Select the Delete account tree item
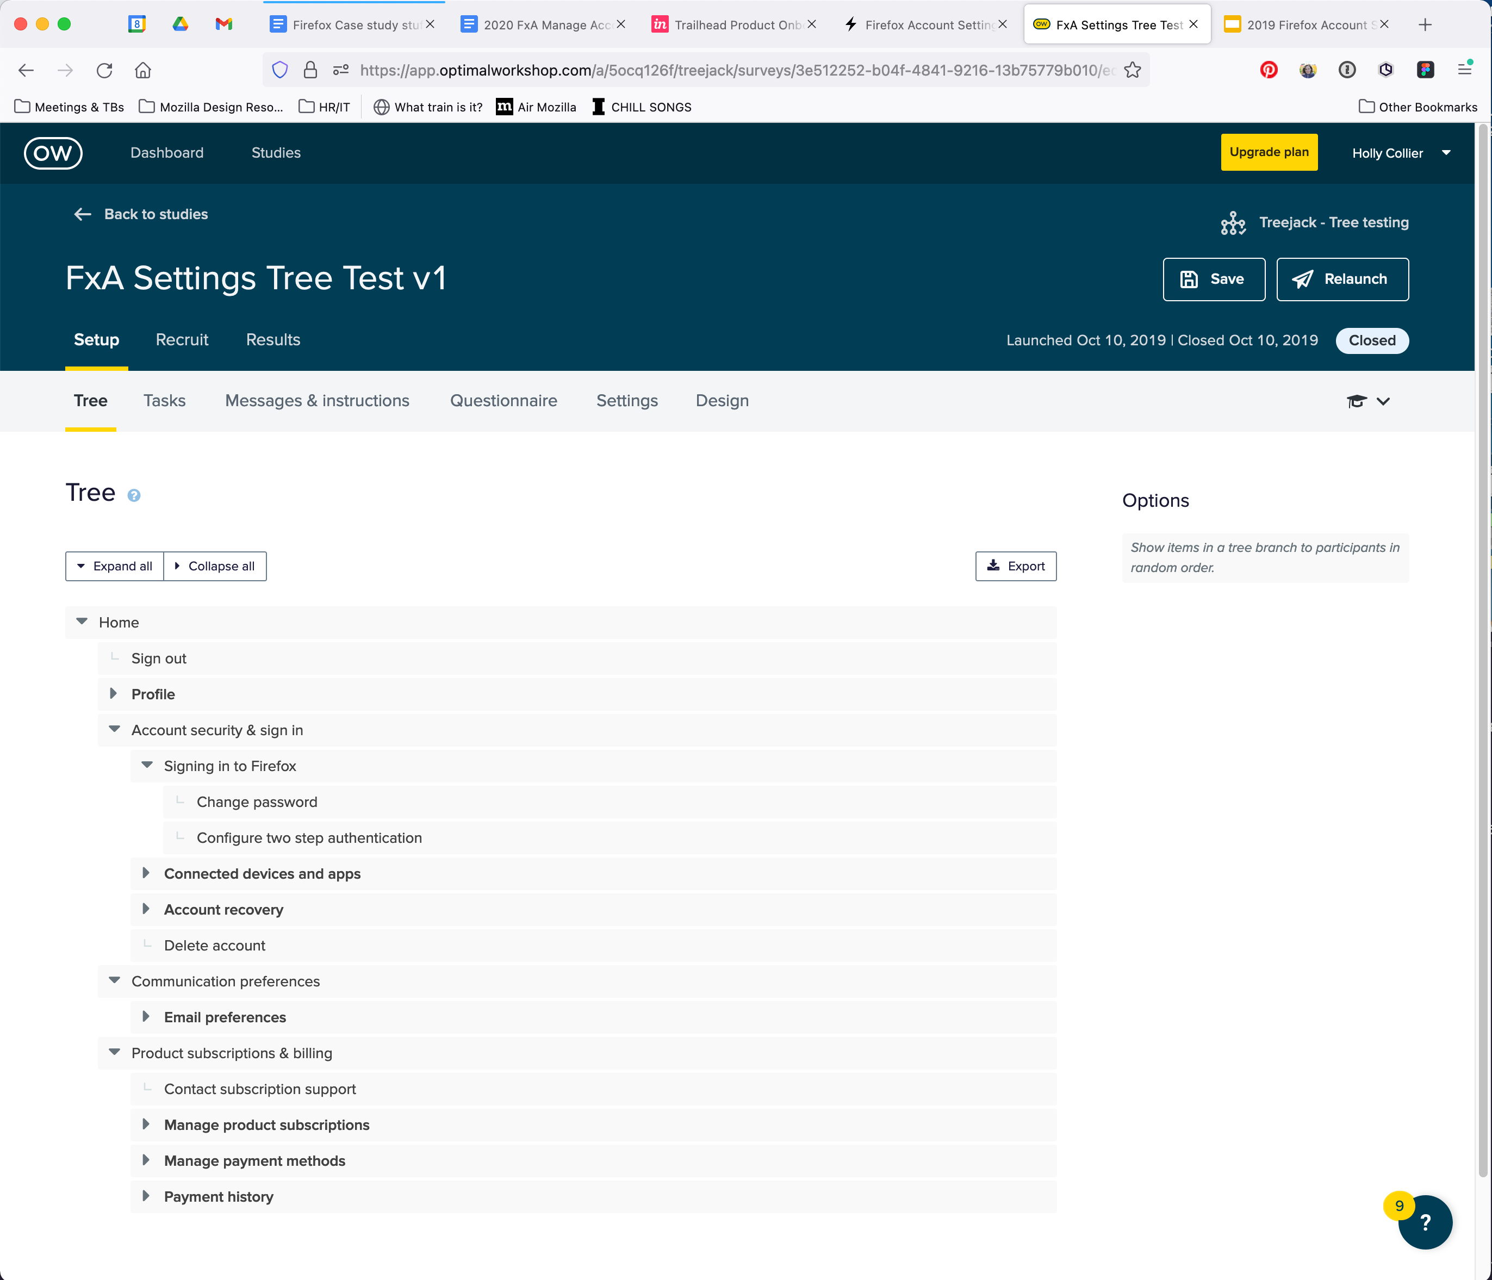The height and width of the screenshot is (1280, 1492). pyautogui.click(x=215, y=945)
